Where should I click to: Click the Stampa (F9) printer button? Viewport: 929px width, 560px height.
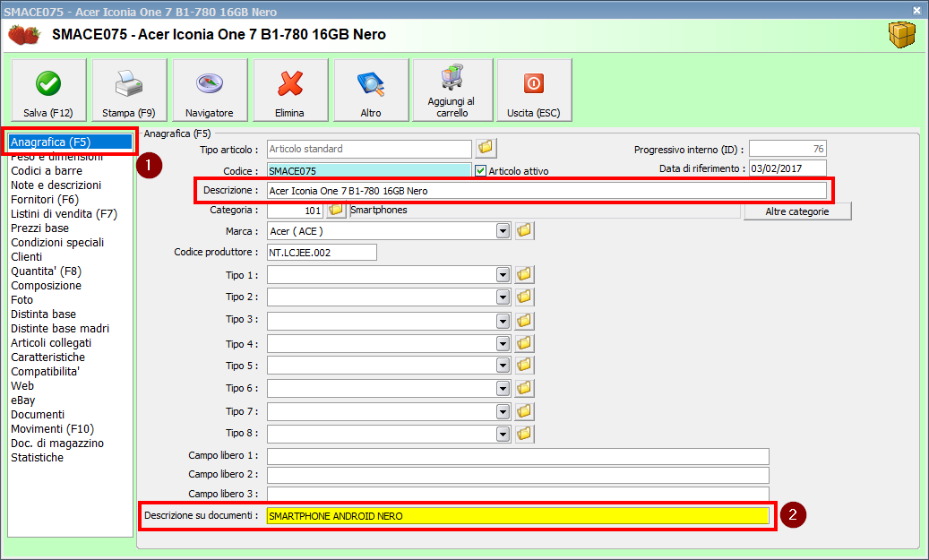(129, 90)
